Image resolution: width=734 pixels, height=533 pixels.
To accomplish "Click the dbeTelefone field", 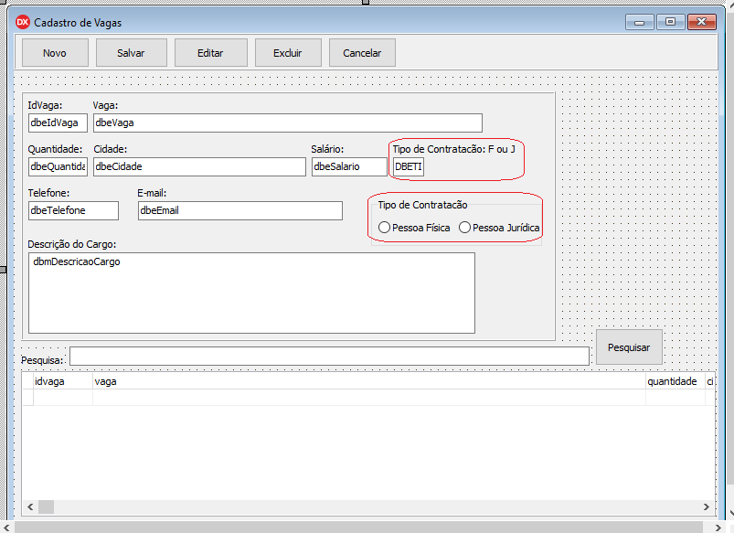I will pyautogui.click(x=73, y=210).
